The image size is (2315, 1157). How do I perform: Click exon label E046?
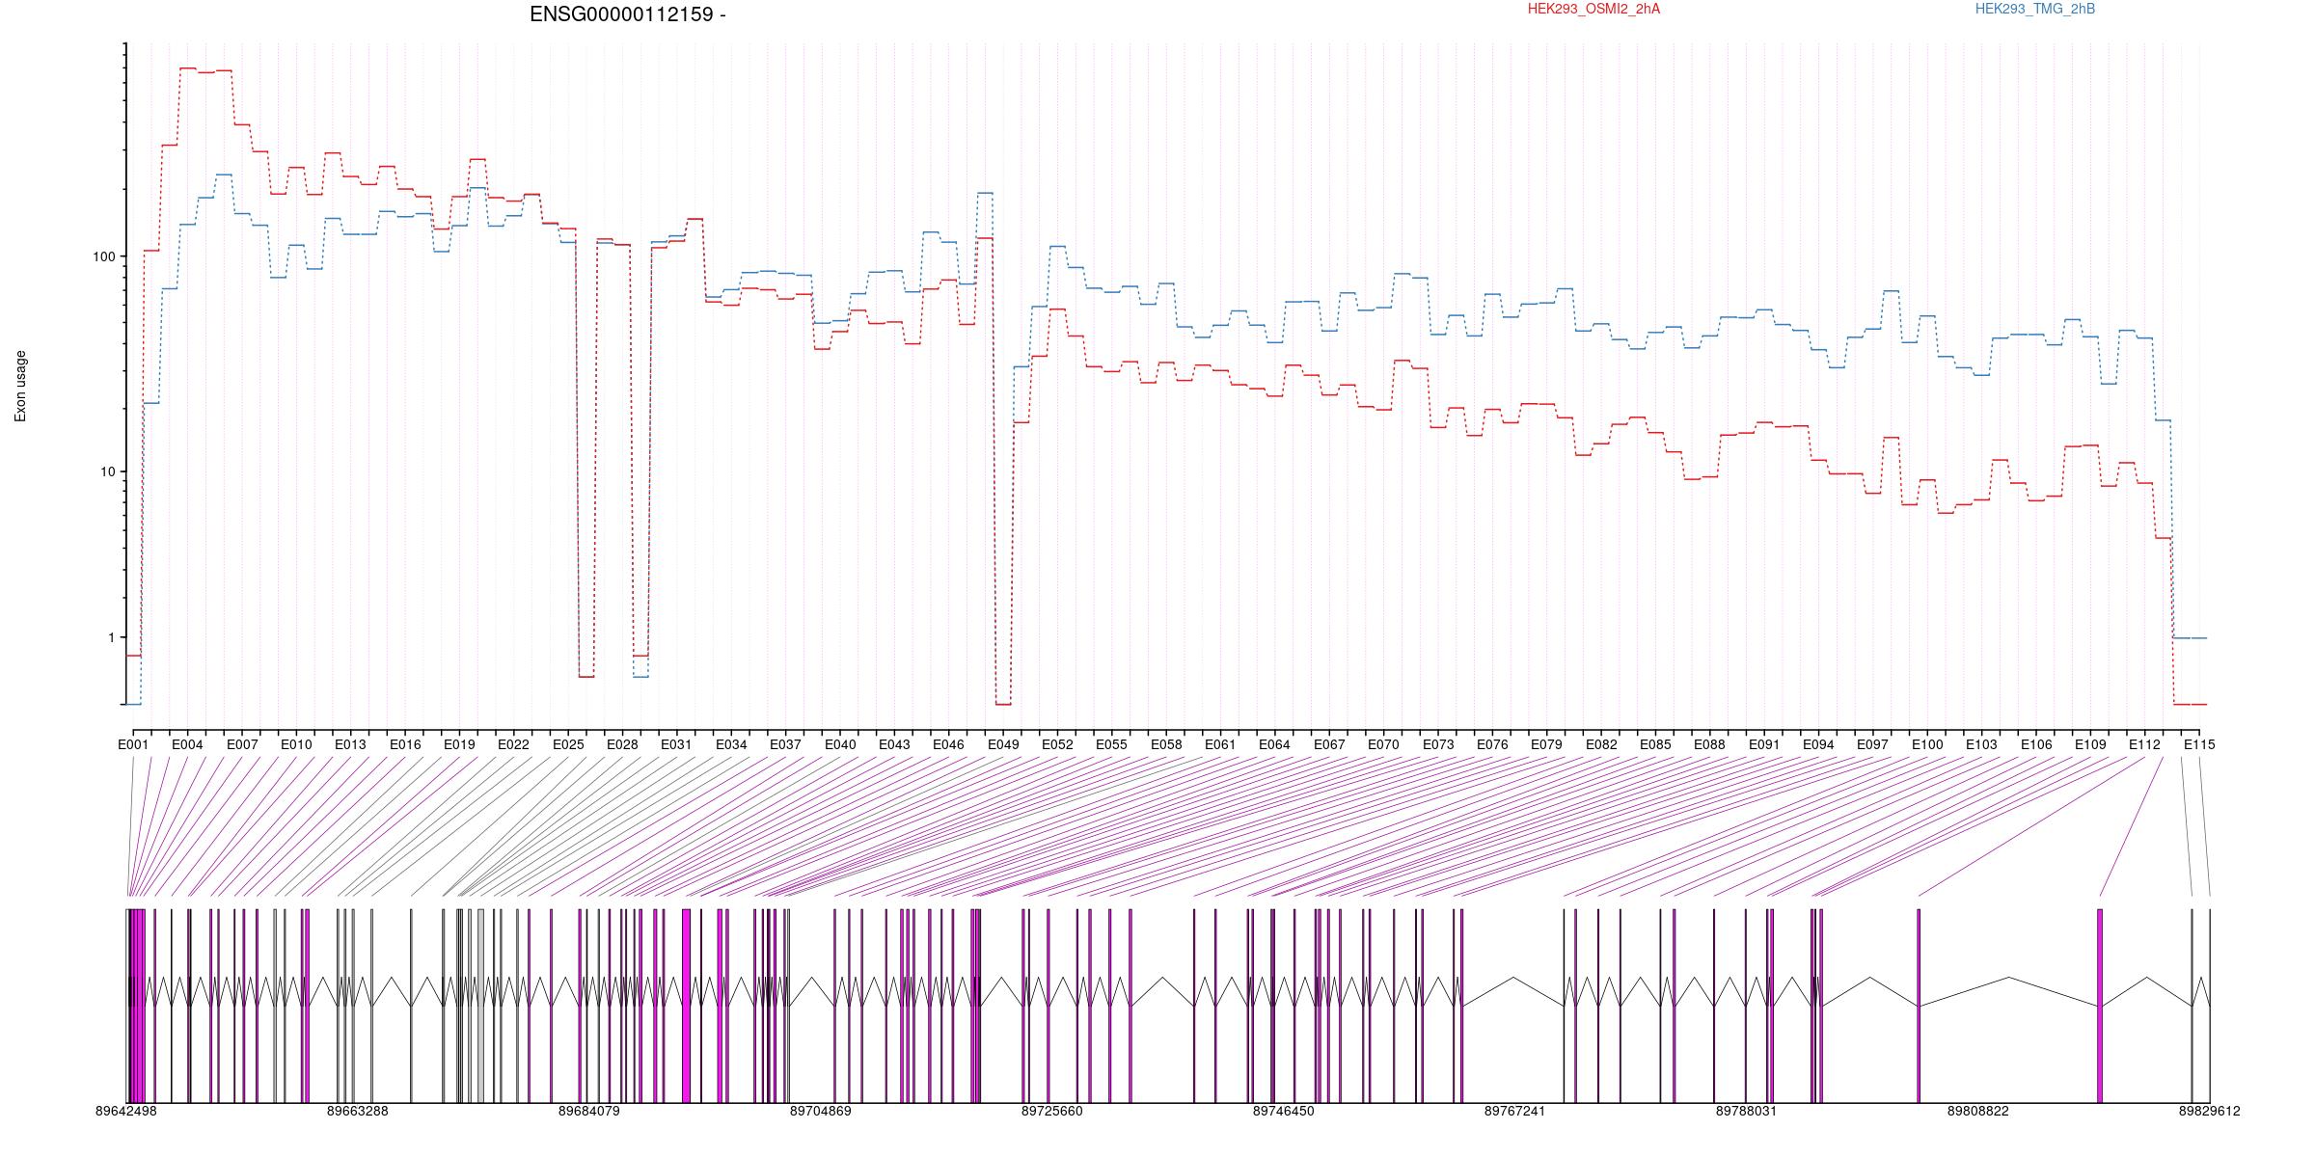click(948, 744)
